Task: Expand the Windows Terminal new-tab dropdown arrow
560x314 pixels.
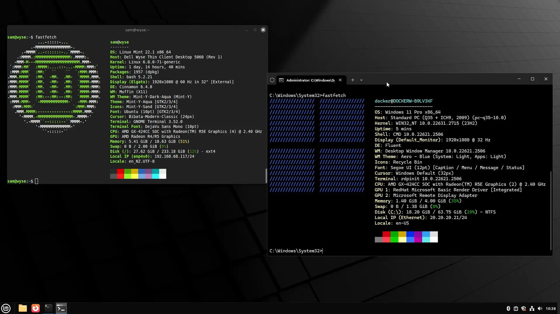Action: coord(361,80)
